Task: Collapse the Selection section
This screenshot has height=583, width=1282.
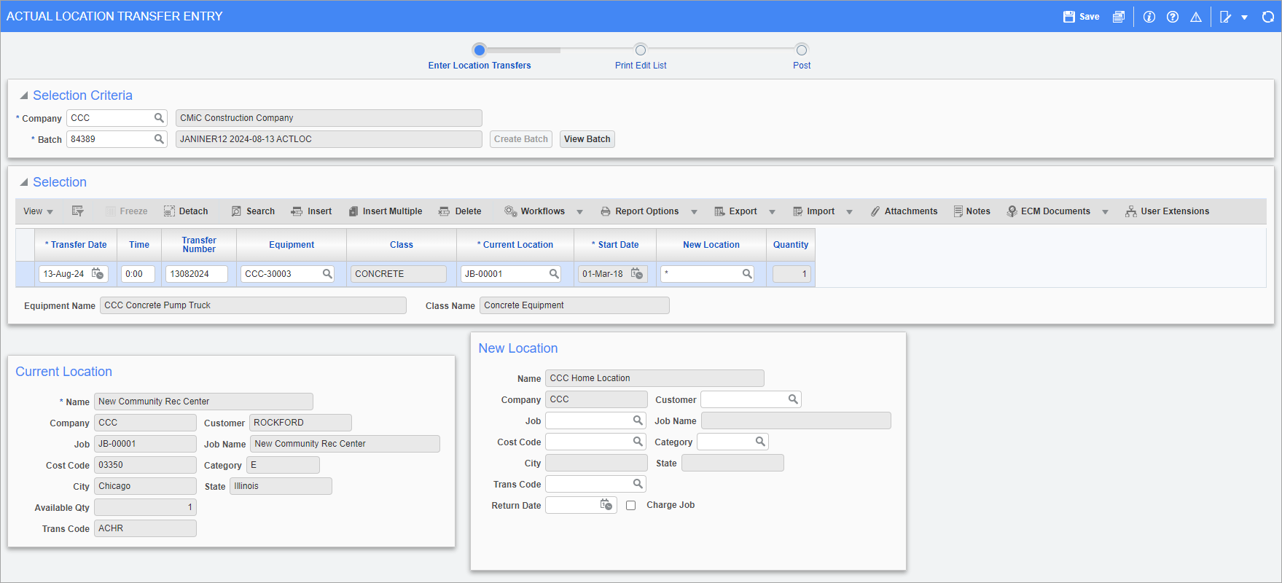Action: pos(24,182)
